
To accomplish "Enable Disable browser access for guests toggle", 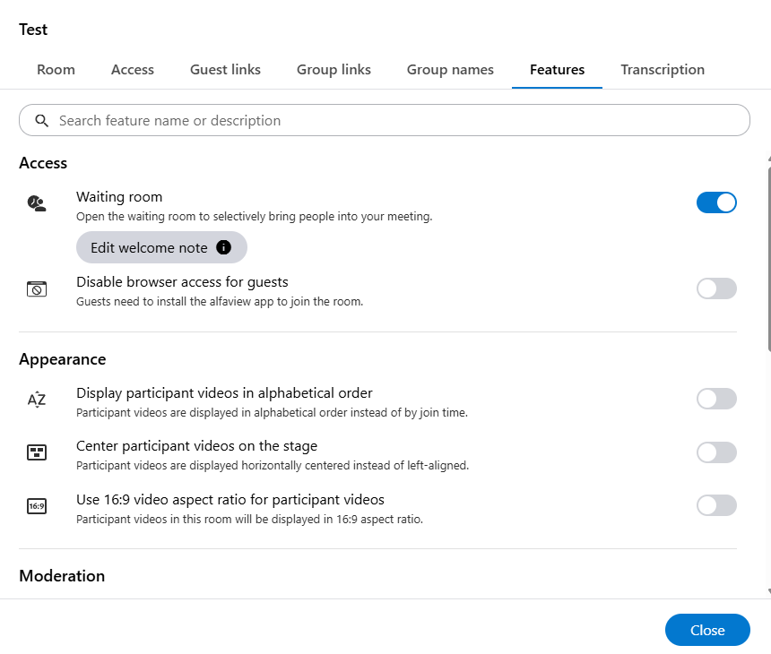I will [x=716, y=288].
